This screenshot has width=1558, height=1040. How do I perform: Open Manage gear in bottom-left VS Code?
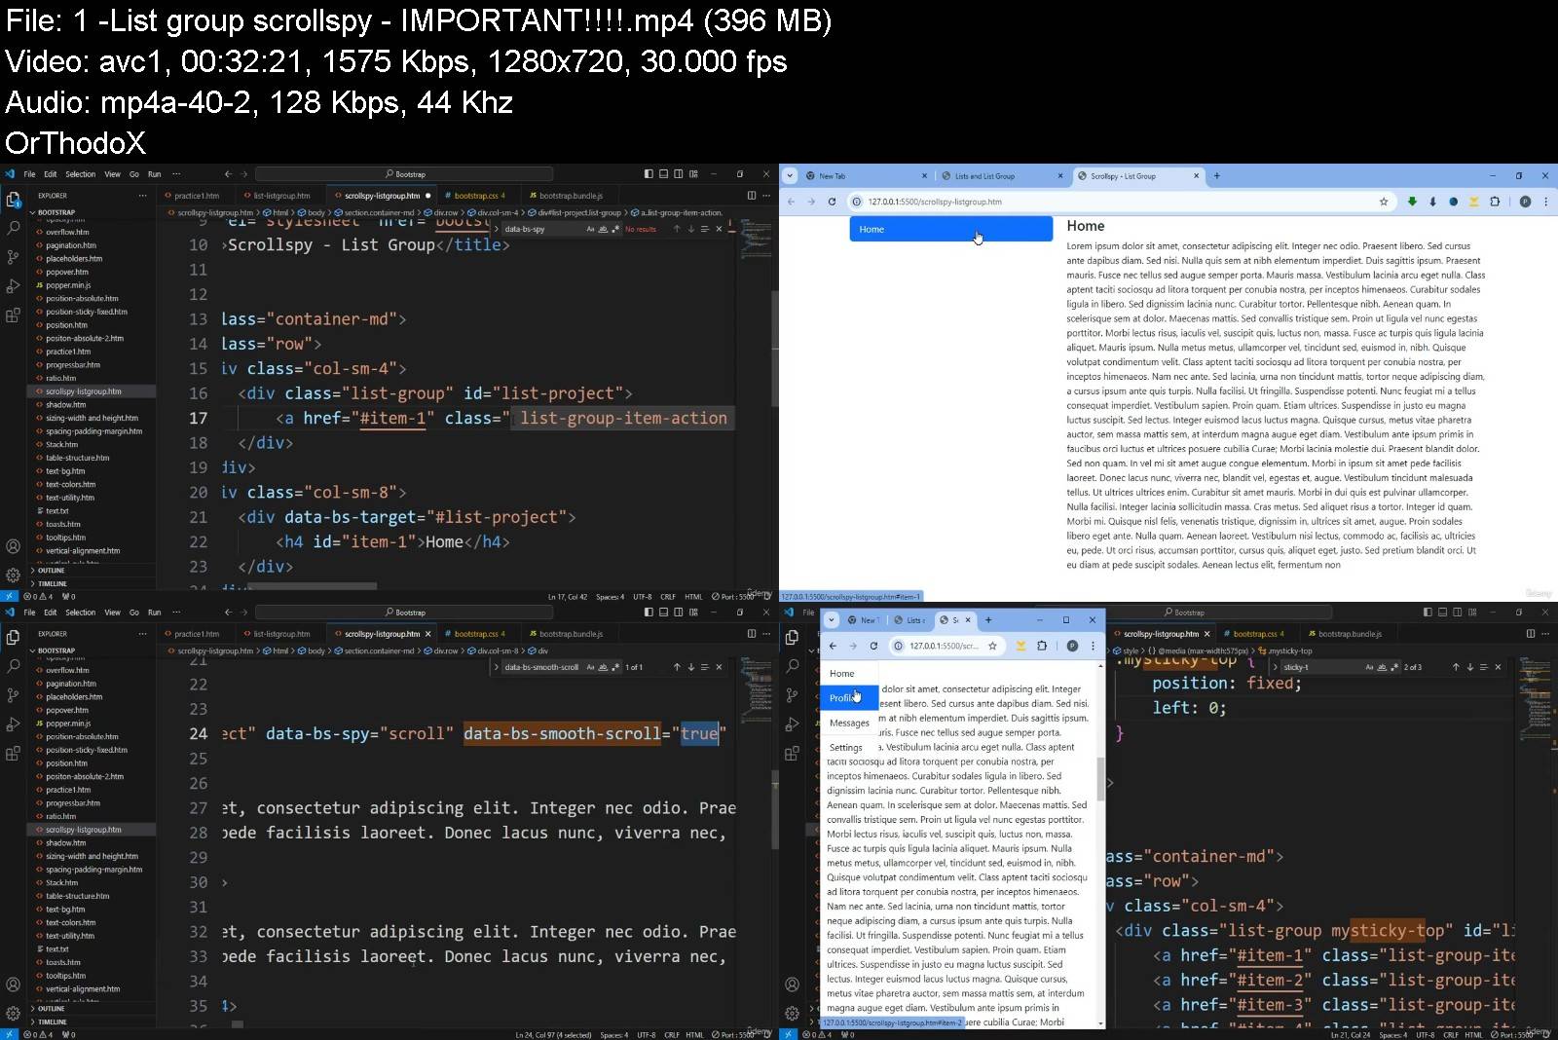click(13, 1013)
